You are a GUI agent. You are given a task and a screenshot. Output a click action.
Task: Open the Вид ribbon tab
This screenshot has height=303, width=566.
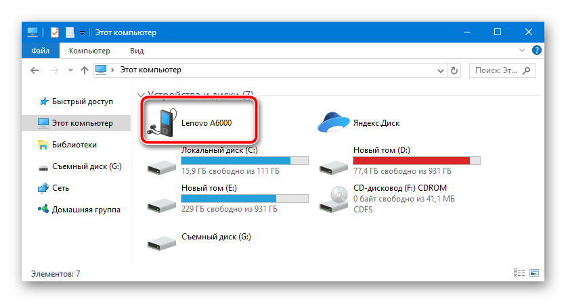coord(137,51)
